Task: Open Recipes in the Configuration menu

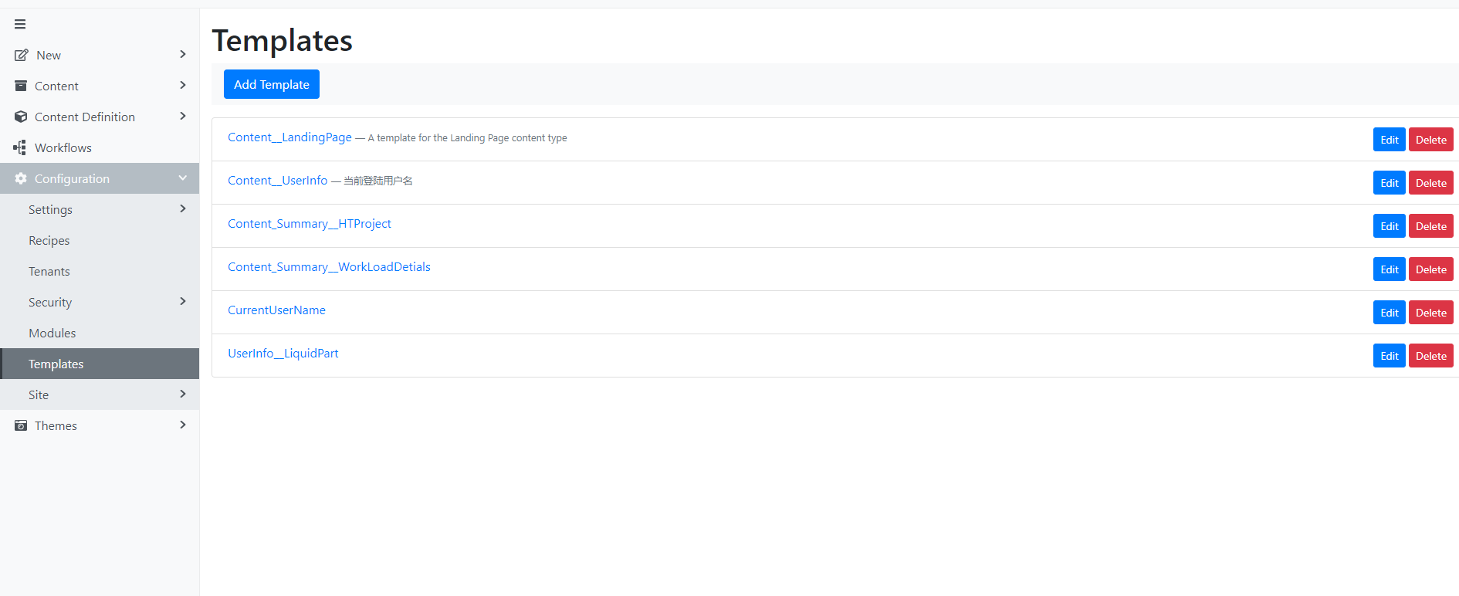Action: 100,240
